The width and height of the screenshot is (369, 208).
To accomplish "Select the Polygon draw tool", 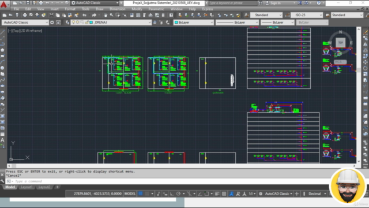I will click(2, 50).
